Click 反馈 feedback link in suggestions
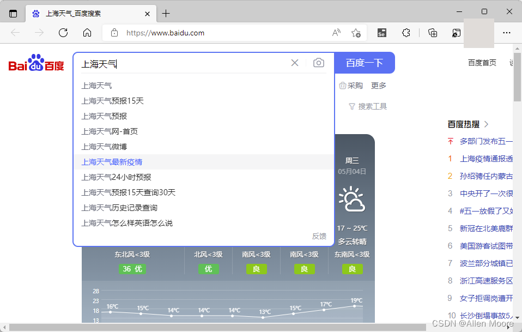The image size is (522, 332). click(x=319, y=236)
